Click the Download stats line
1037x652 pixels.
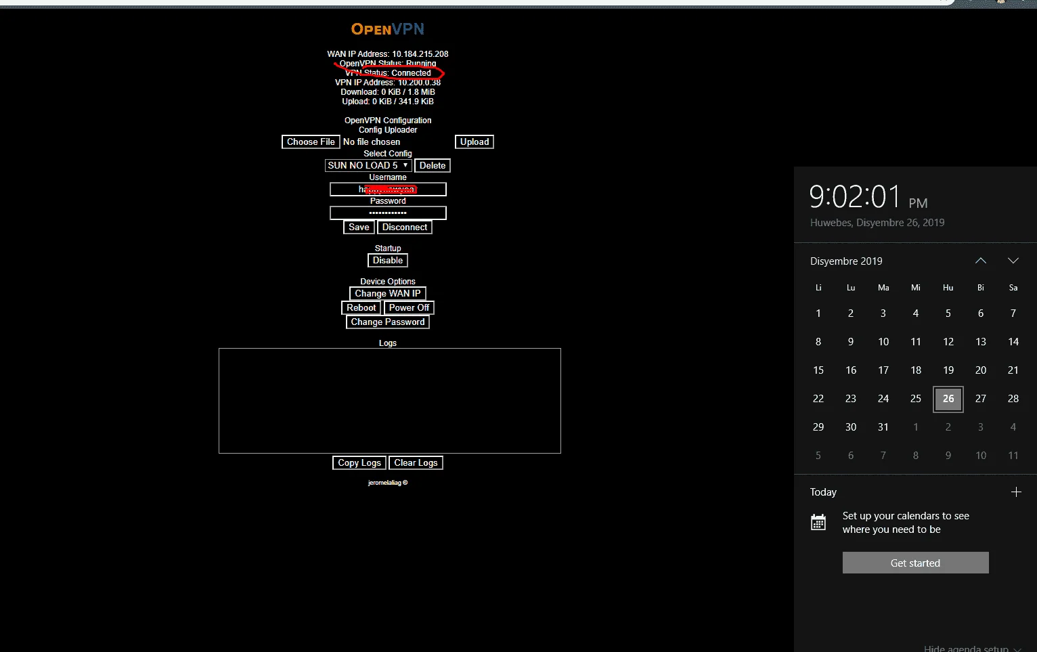click(x=388, y=92)
